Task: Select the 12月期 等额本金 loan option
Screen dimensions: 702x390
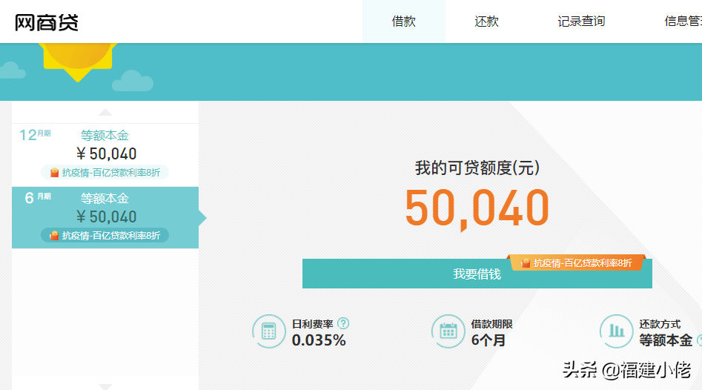Action: tap(105, 153)
